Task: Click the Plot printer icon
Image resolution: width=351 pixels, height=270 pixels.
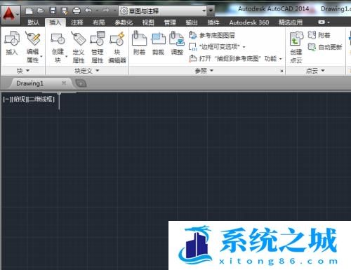Action: [77, 11]
